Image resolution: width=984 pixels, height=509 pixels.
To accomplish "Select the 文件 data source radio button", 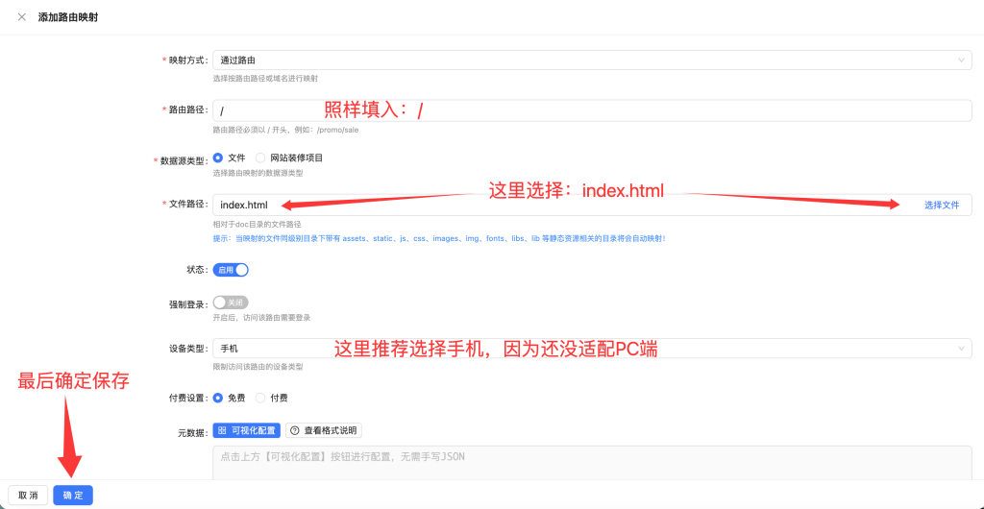I will pos(218,158).
